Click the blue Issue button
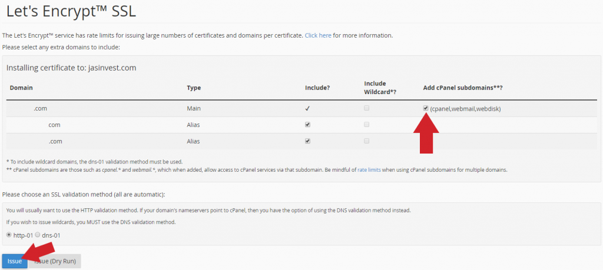603x270 pixels. tap(15, 261)
